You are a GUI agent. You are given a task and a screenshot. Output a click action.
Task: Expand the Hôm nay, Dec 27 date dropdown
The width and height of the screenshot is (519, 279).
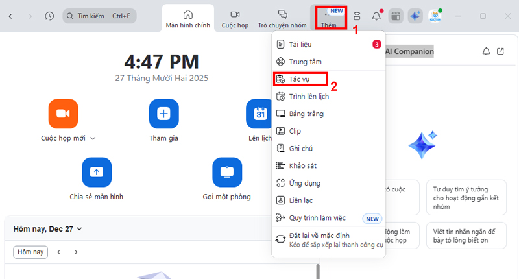point(79,229)
